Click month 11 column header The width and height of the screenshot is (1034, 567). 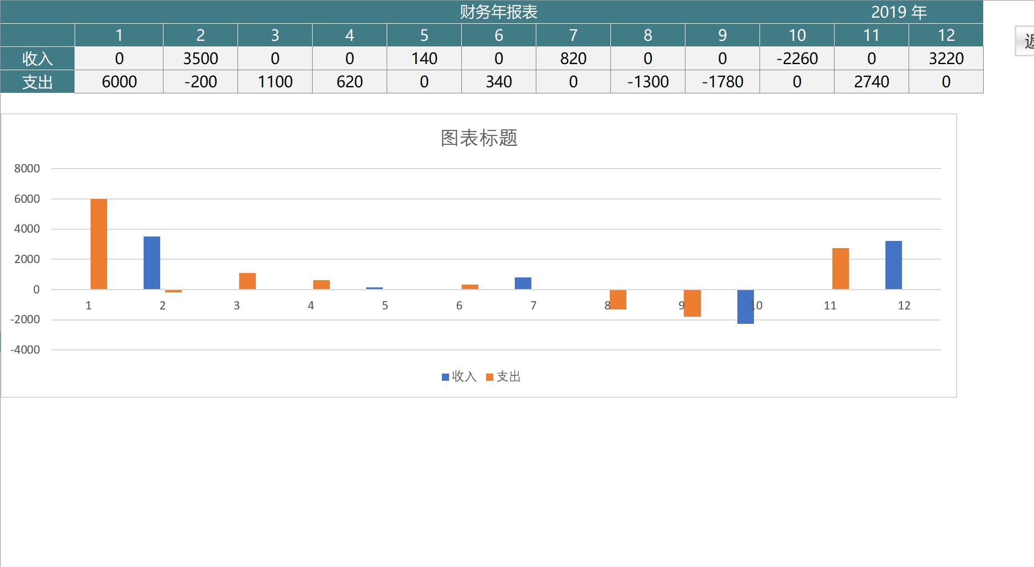point(872,35)
